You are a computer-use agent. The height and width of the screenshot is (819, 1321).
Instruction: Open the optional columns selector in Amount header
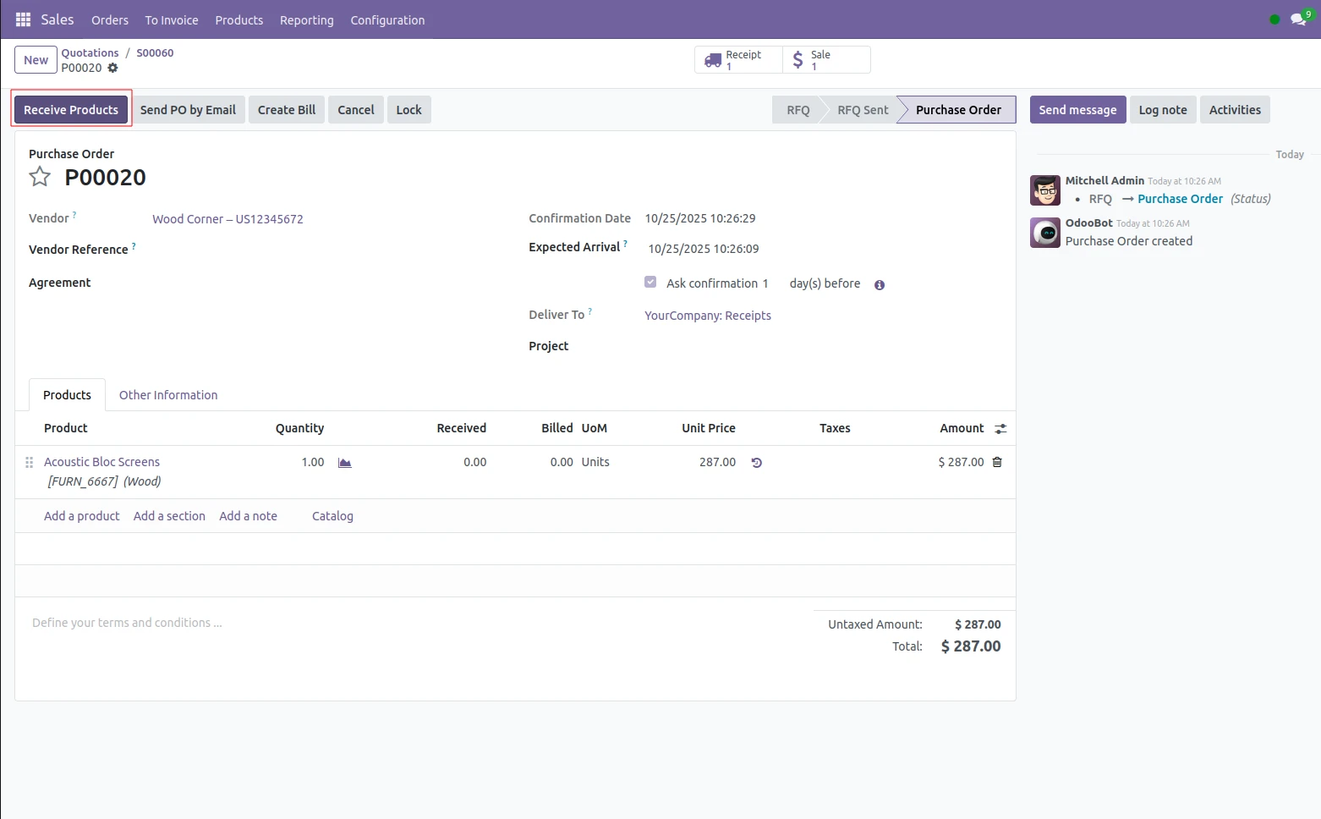(1000, 428)
